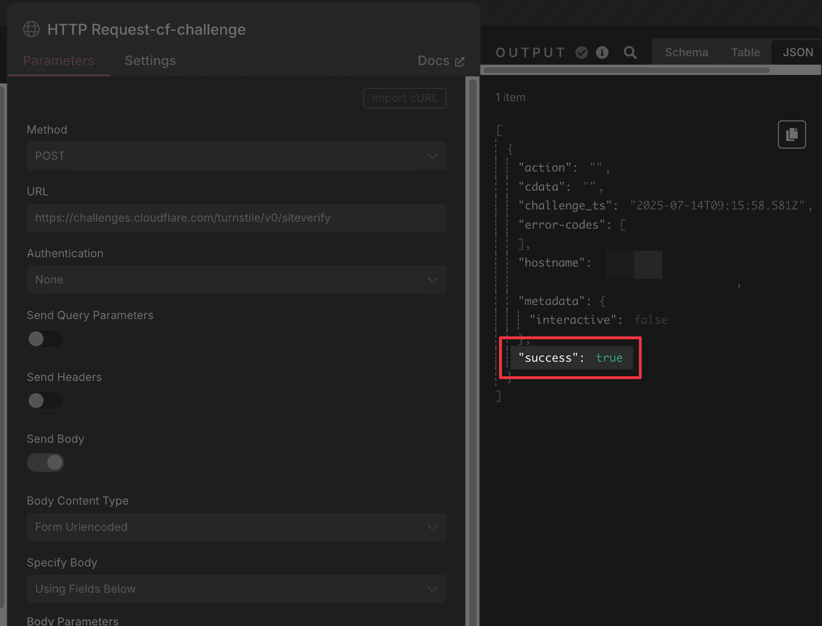The height and width of the screenshot is (626, 822).
Task: Disable the Send Body toggle
Action: [x=45, y=462]
